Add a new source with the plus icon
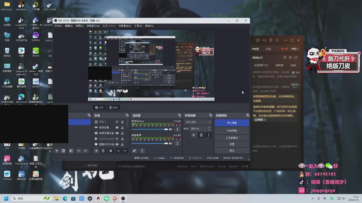 click(96, 151)
